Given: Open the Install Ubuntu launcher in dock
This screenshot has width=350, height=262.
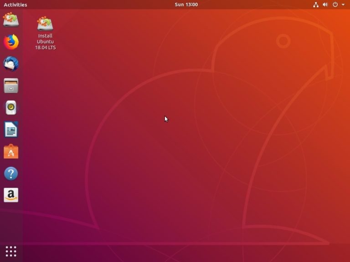Looking at the screenshot, I should [x=11, y=20].
